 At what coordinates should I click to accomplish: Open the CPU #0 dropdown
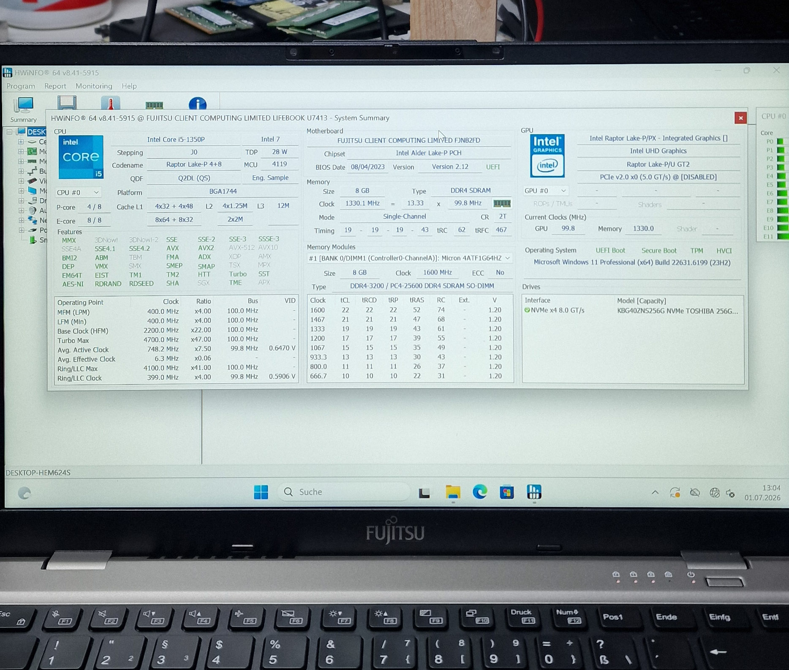pos(78,192)
